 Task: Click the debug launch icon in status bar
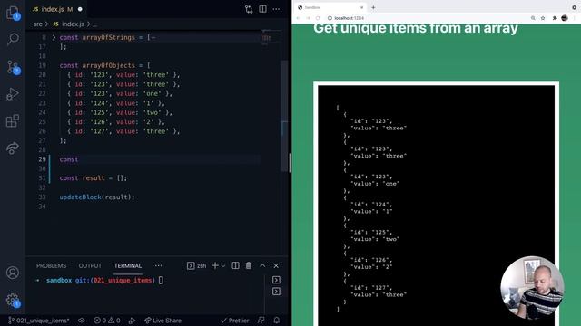[132, 320]
